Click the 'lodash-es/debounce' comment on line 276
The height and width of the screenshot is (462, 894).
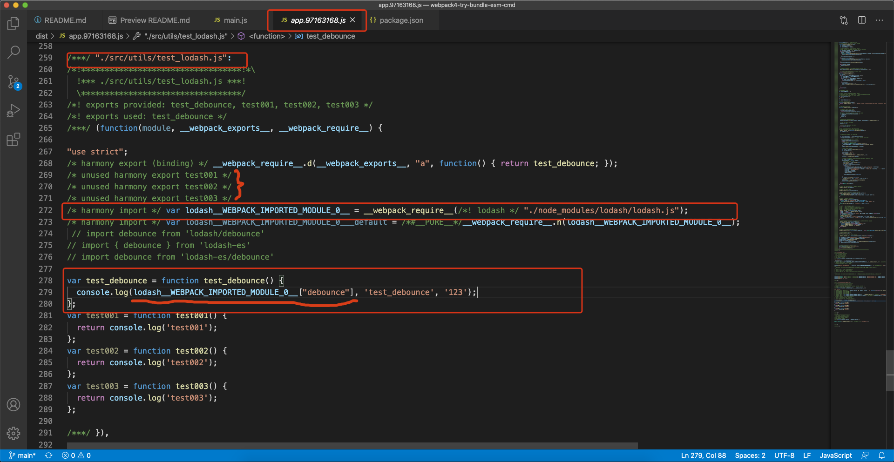tap(227, 257)
